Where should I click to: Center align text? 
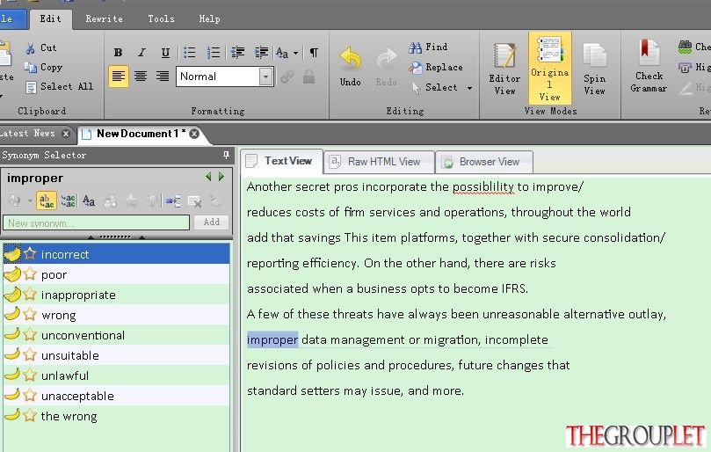tap(141, 77)
